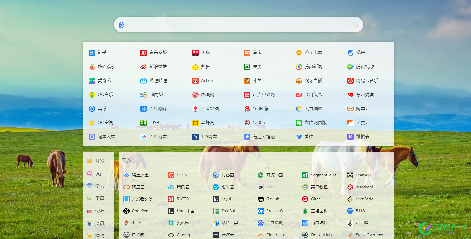Click the 携程 dolphin icon
This screenshot has height=239, width=471.
point(351,53)
